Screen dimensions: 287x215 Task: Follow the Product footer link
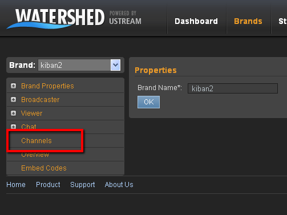[48, 185]
